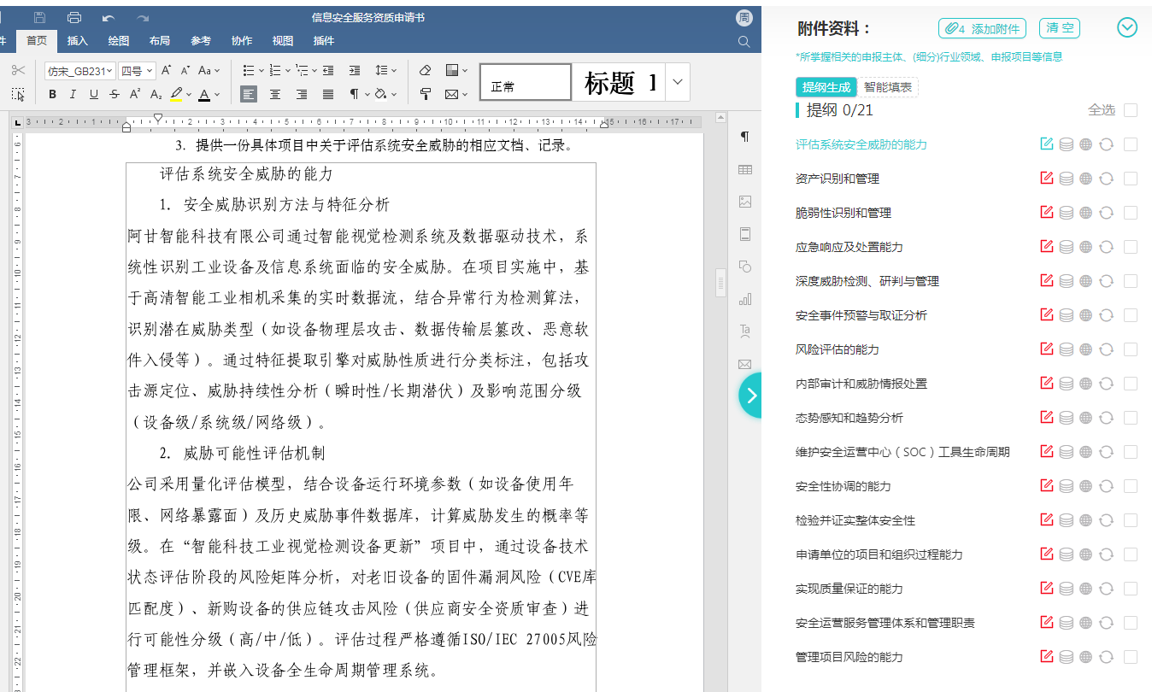Click the clear formatting eraser icon
This screenshot has height=692, width=1152.
[426, 70]
